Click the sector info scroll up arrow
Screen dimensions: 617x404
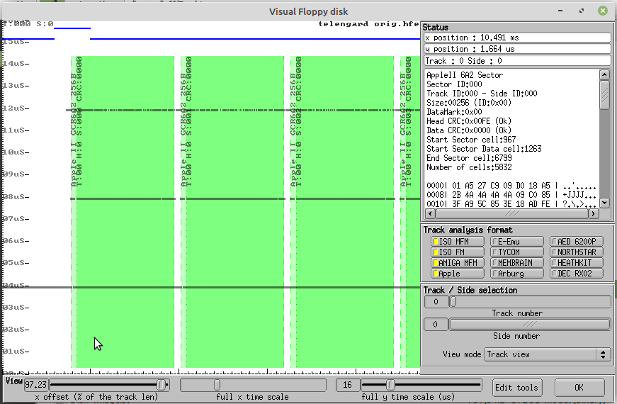tap(604, 74)
